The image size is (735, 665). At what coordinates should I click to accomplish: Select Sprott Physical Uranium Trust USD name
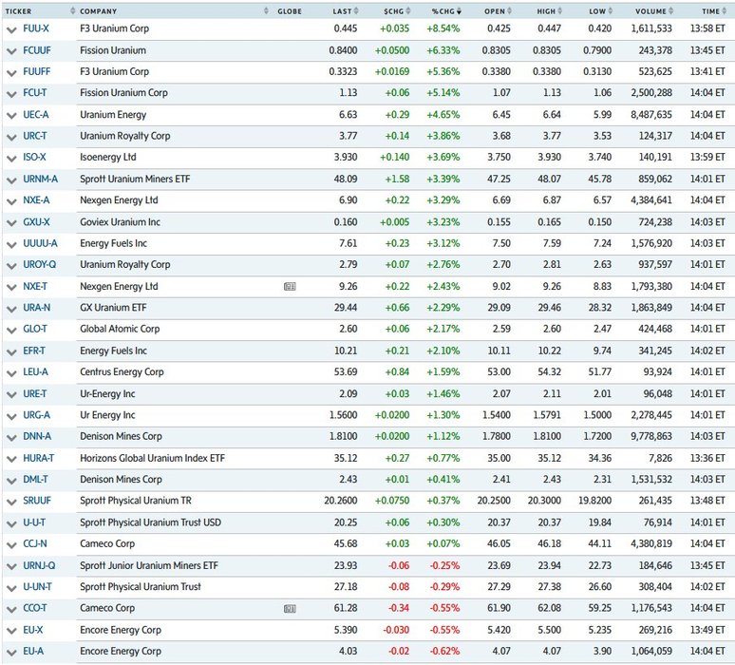150,522
